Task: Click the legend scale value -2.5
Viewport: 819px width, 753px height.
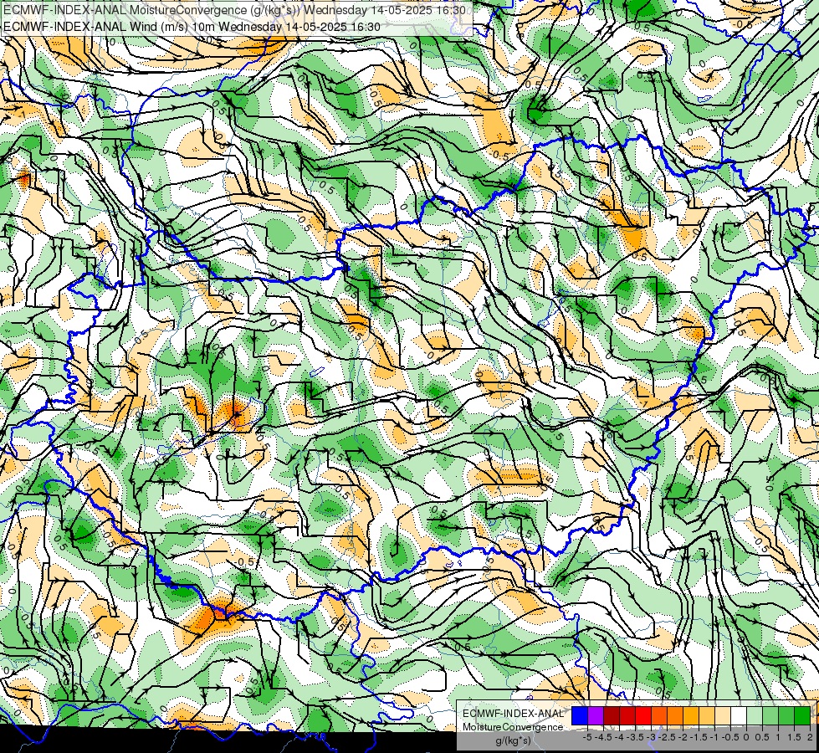Action: point(668,737)
